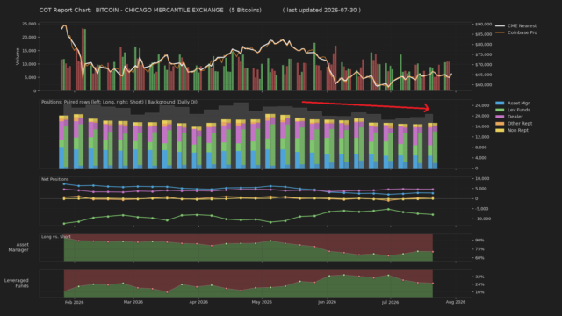This screenshot has height=316, width=562.
Task: Click the 'Apr 2026' date label
Action: tap(198, 302)
